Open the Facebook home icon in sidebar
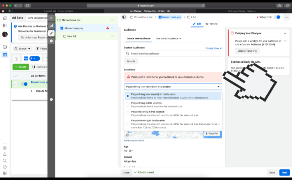This screenshot has width=292, height=180. click(5, 18)
